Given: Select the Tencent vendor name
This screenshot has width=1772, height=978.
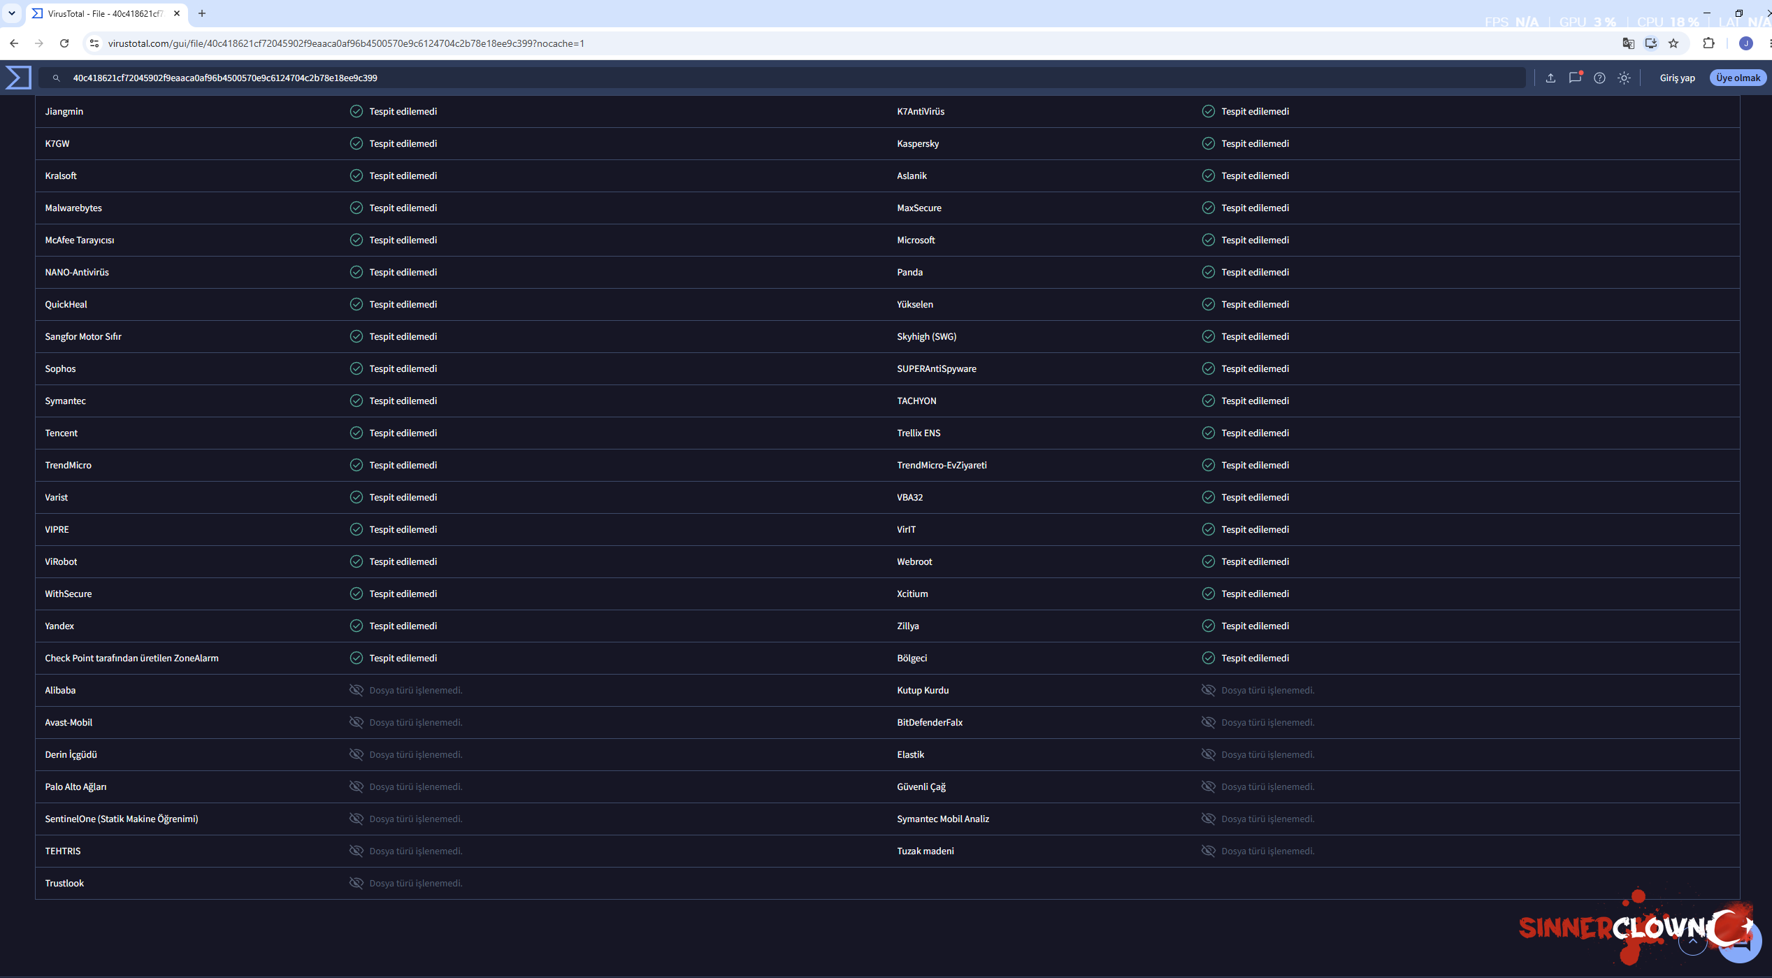Looking at the screenshot, I should coord(62,433).
